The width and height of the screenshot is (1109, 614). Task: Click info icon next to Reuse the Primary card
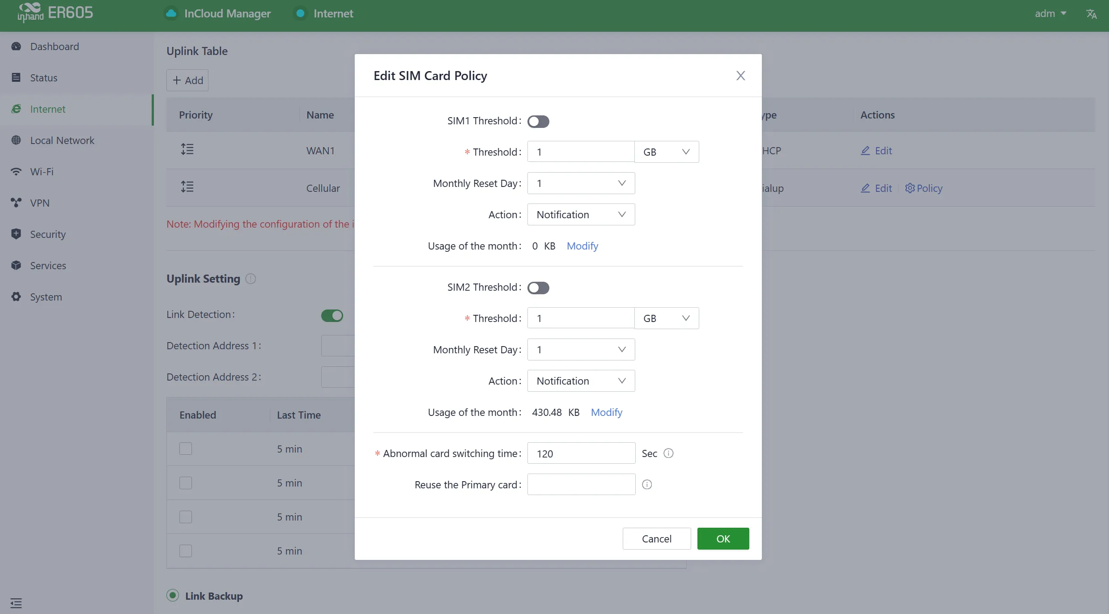pyautogui.click(x=647, y=484)
